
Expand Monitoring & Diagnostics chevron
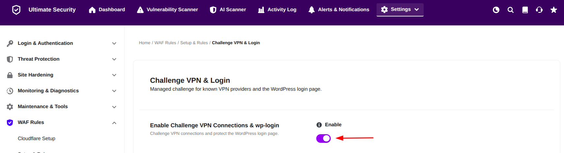[114, 91]
